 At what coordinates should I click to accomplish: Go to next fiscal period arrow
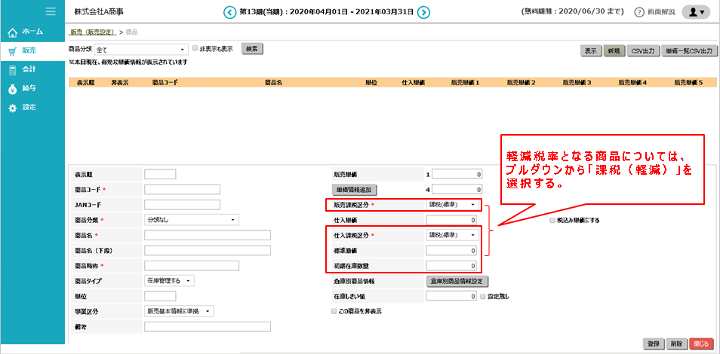pos(424,12)
